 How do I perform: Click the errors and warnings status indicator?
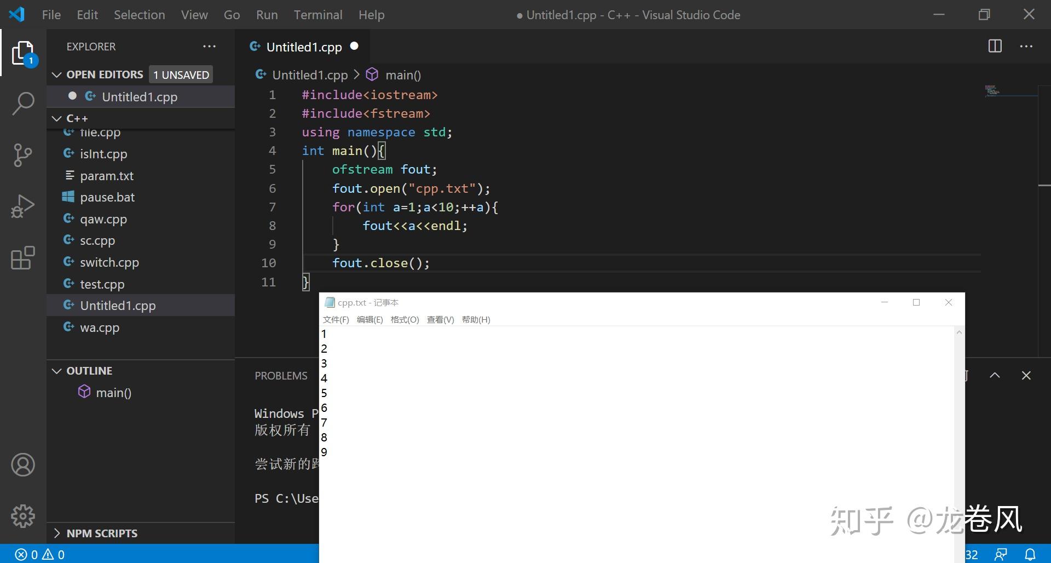pyautogui.click(x=40, y=554)
